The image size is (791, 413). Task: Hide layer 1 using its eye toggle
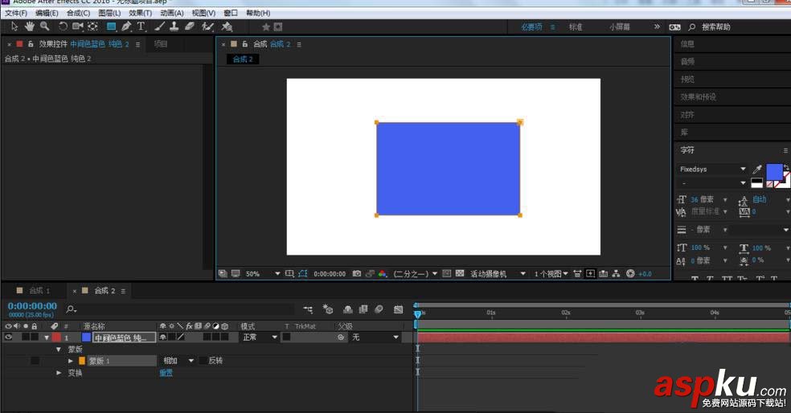8,337
